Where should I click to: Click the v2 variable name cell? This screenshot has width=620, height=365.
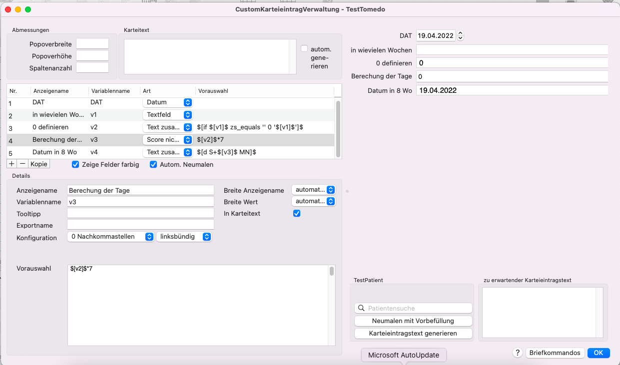click(94, 127)
